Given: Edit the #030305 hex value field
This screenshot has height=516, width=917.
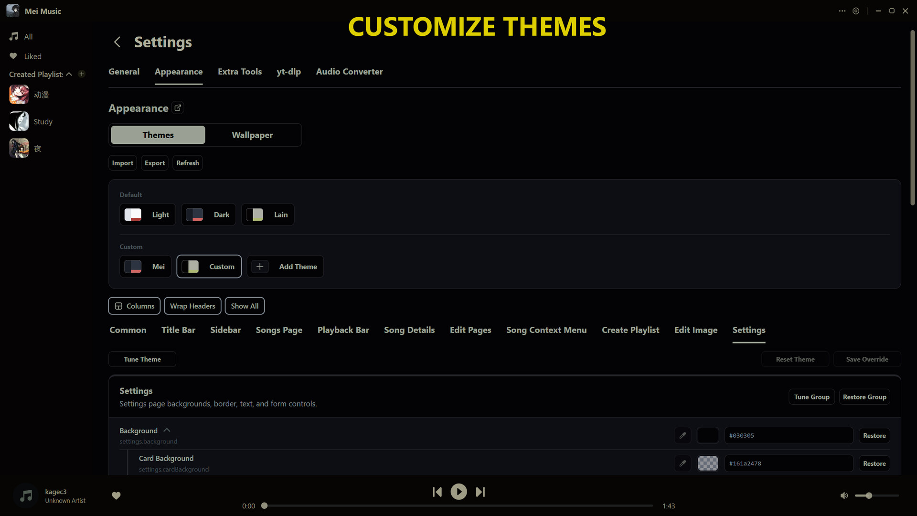Looking at the screenshot, I should pos(789,436).
